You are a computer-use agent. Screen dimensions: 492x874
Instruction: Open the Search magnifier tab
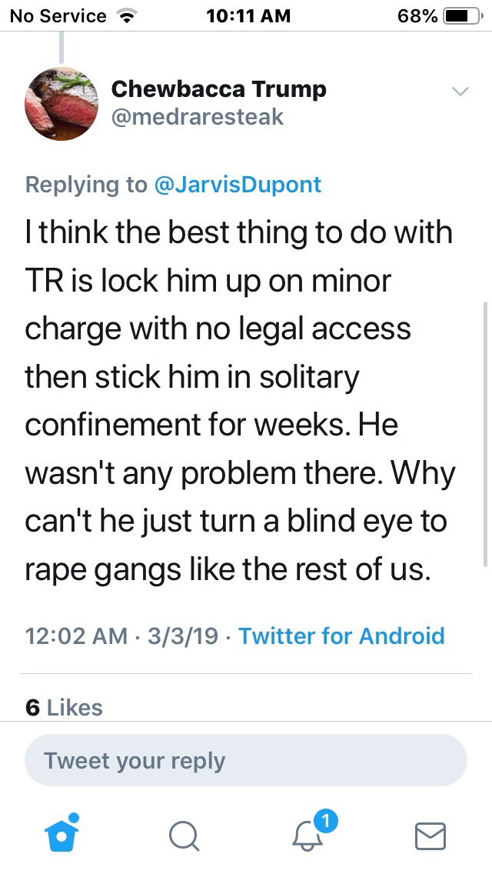click(x=184, y=836)
